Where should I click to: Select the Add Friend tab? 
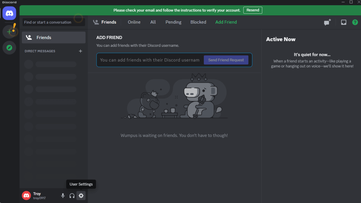(226, 22)
